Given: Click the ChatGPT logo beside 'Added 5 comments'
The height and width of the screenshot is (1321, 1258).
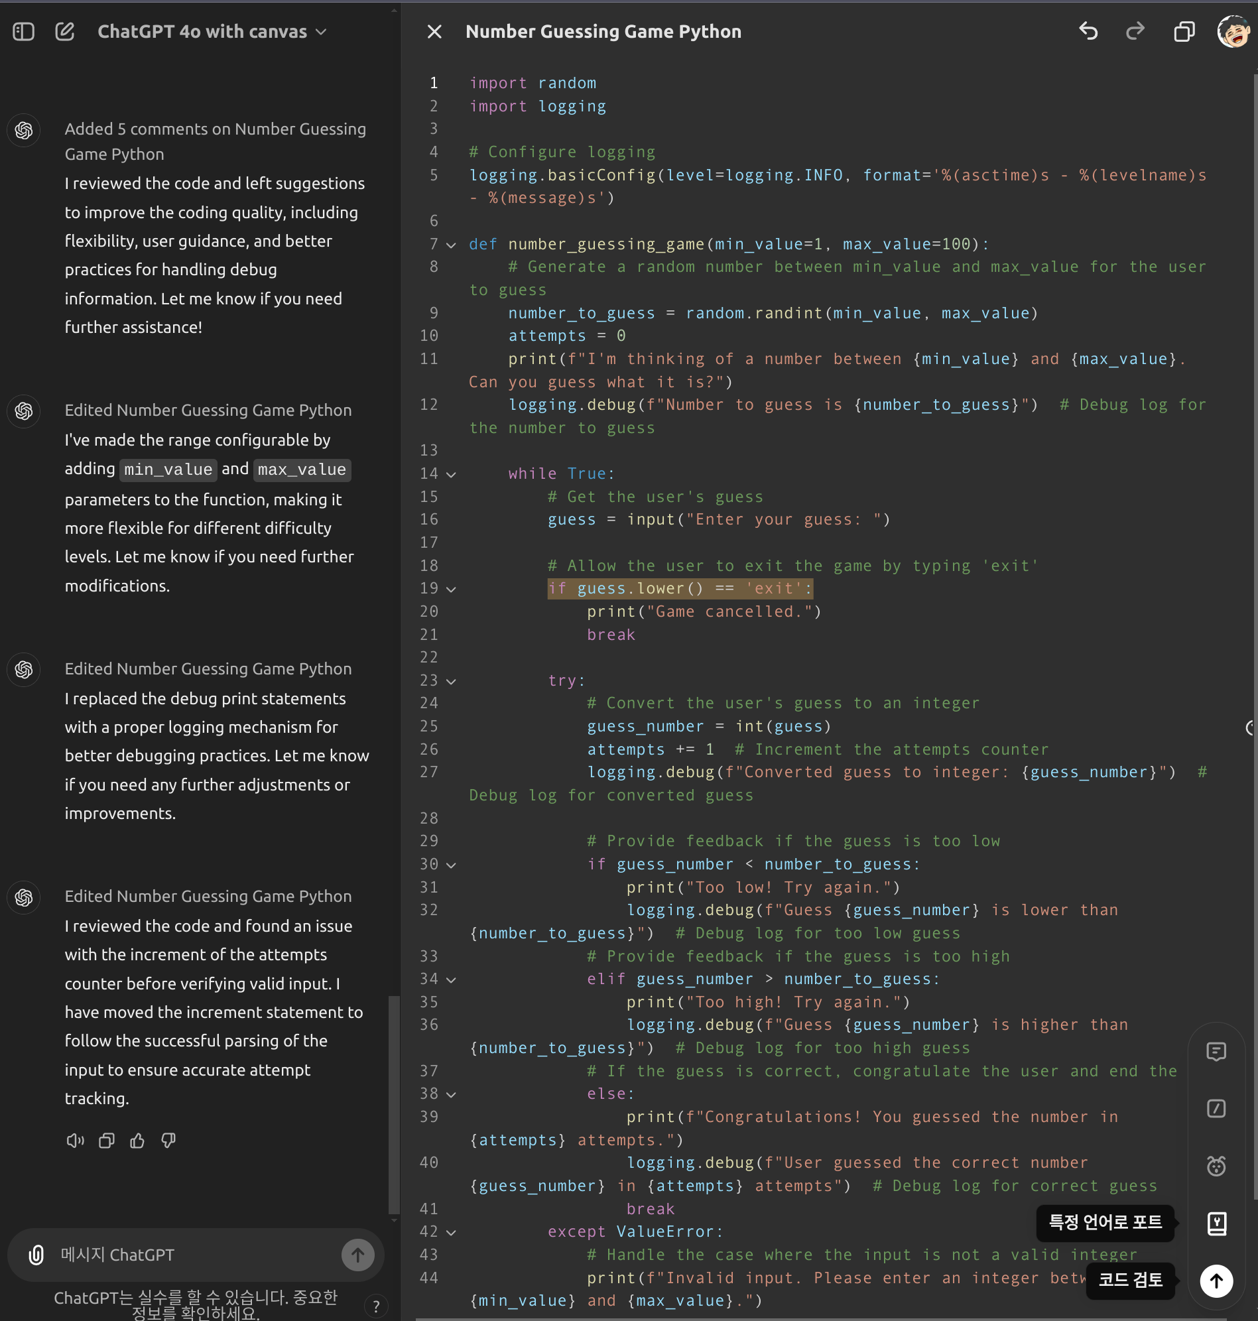Looking at the screenshot, I should pyautogui.click(x=24, y=130).
